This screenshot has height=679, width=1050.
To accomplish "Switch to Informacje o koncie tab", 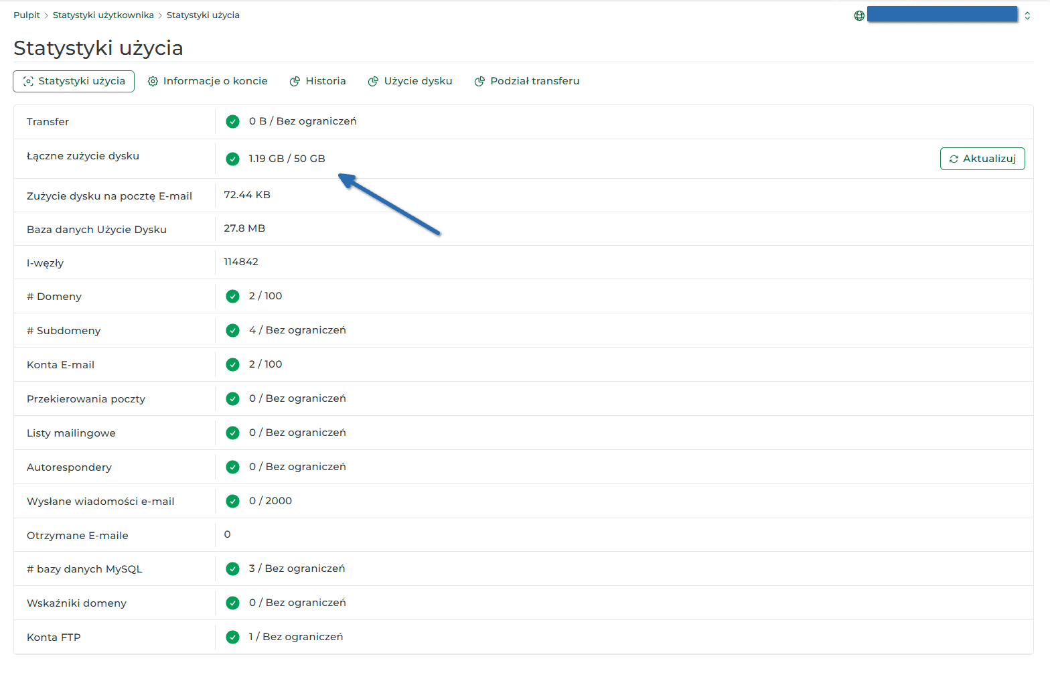I will (x=208, y=81).
